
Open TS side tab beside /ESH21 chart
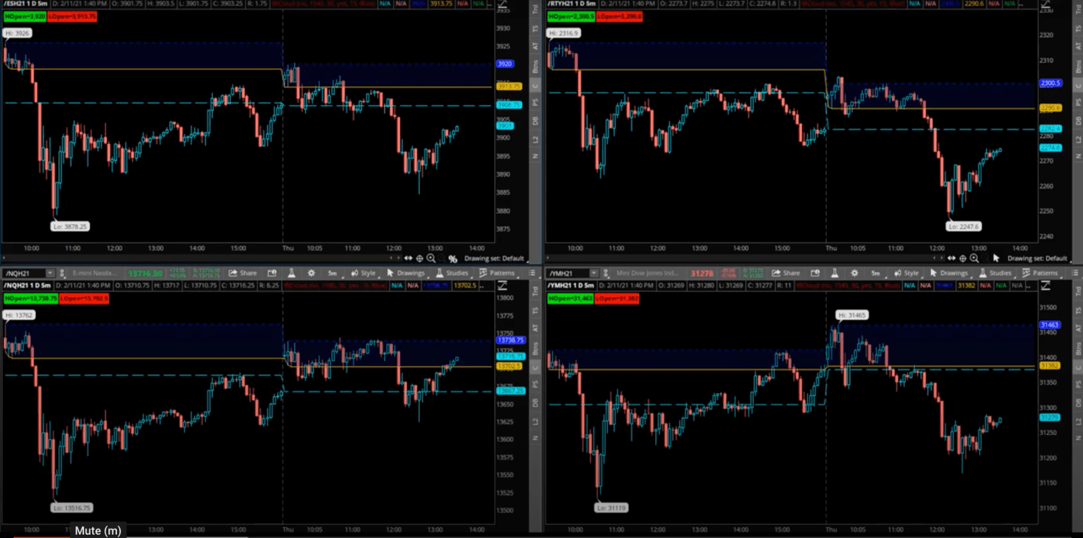click(535, 29)
